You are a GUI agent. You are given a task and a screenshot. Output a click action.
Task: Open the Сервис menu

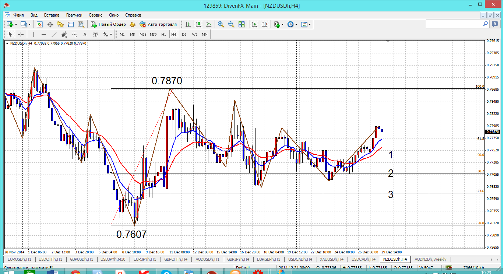click(x=96, y=15)
